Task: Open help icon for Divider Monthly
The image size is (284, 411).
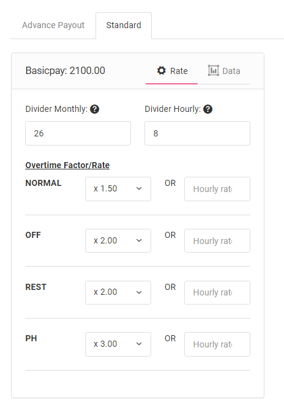Action: pyautogui.click(x=95, y=109)
